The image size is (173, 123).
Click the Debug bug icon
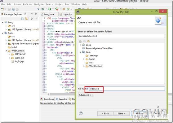click(43, 9)
